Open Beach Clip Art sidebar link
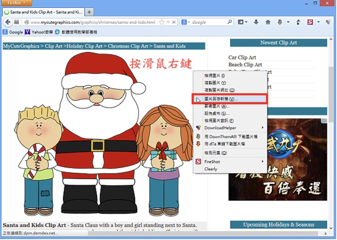 pyautogui.click(x=245, y=65)
